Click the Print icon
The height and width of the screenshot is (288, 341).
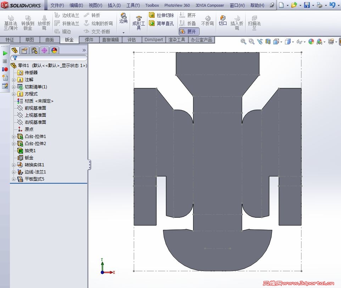(x=319, y=5)
